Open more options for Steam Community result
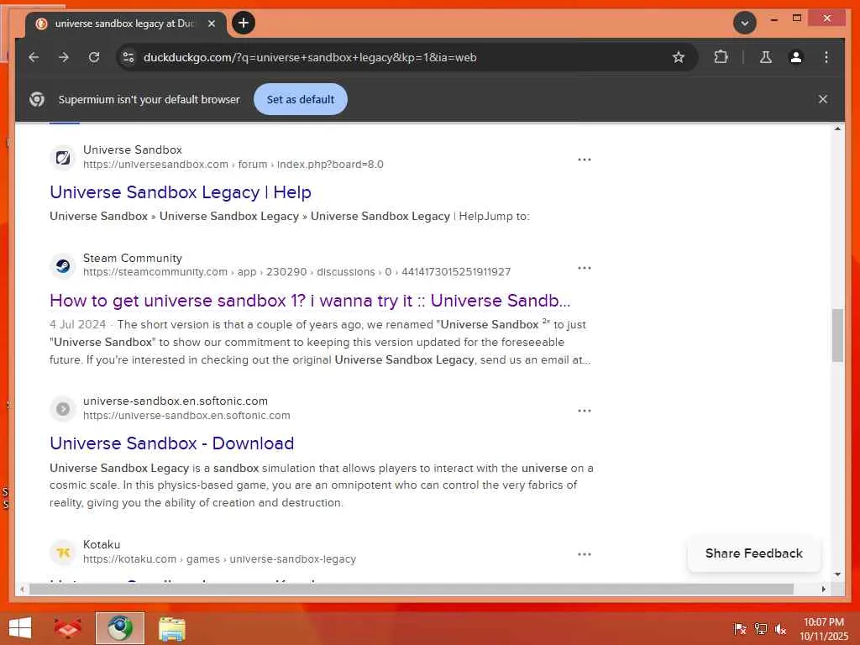Screen dimensions: 860x645 pos(585,268)
